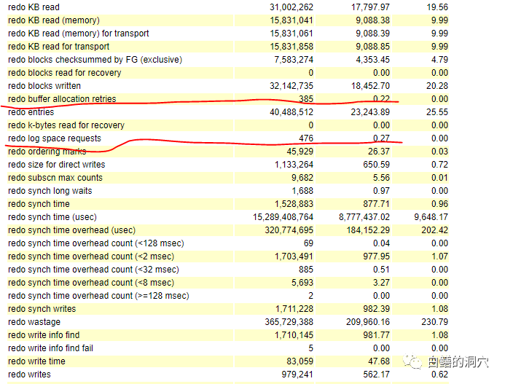Image resolution: width=505 pixels, height=384 pixels.
Task: Click the total value 15,289,408,764
Action: tap(283, 217)
